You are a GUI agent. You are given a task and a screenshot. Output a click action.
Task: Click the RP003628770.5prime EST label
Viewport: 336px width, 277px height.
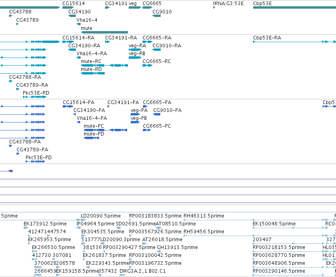(x=279, y=255)
